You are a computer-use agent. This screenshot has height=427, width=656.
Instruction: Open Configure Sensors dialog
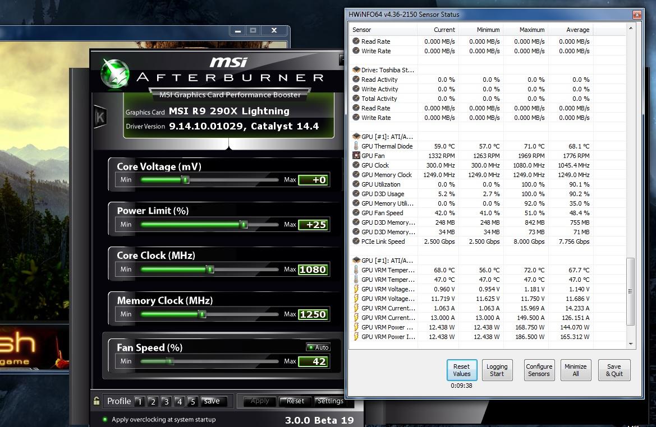(539, 370)
